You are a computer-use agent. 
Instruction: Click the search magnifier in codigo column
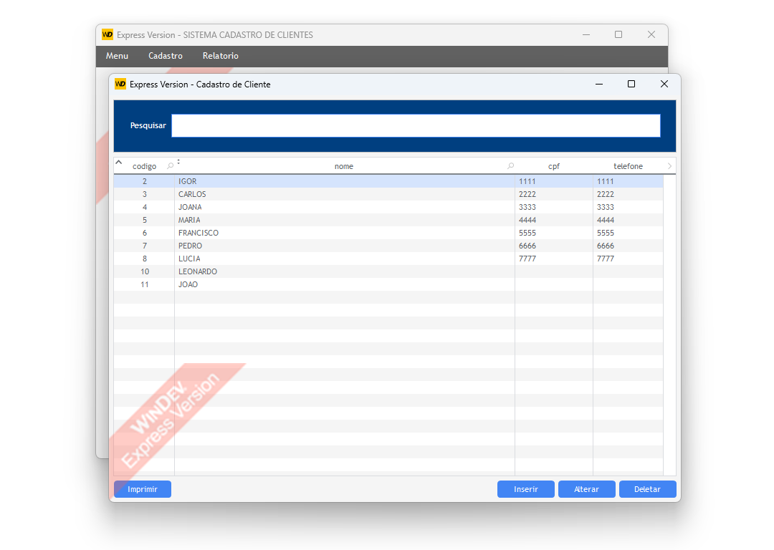coord(170,166)
